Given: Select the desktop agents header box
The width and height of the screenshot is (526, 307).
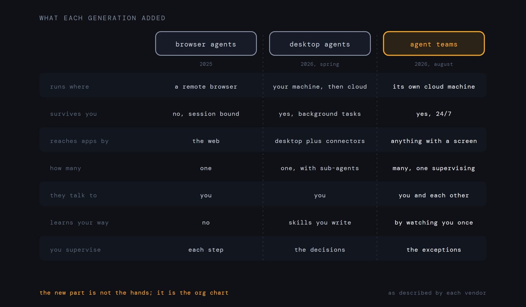Looking at the screenshot, I should [x=320, y=44].
